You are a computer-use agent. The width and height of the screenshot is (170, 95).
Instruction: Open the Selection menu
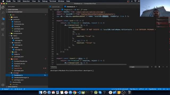pyautogui.click(x=26, y=1)
